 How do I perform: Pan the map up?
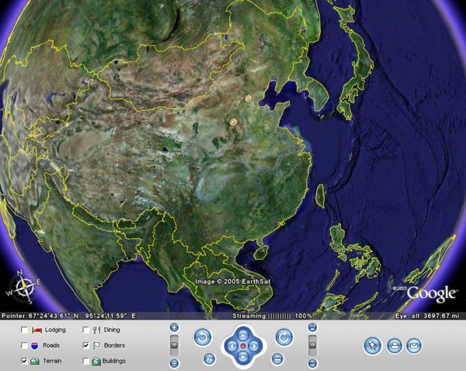(243, 335)
